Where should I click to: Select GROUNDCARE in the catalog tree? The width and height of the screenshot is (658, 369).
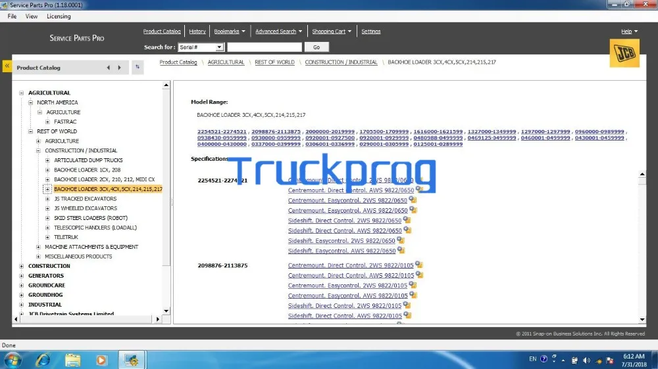pyautogui.click(x=47, y=286)
